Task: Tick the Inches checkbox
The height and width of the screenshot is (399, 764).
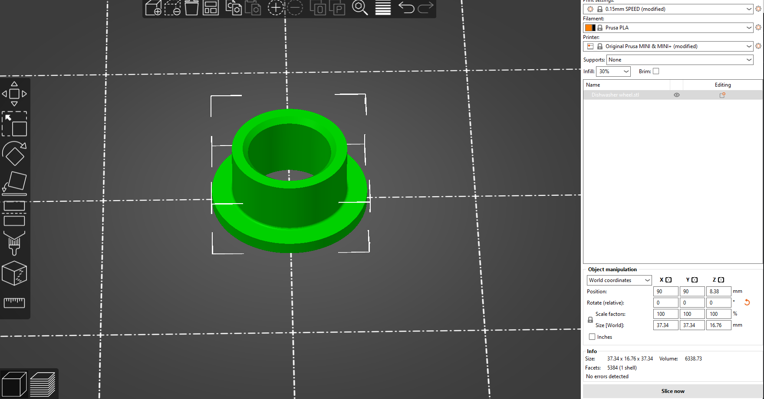Action: tap(592, 337)
